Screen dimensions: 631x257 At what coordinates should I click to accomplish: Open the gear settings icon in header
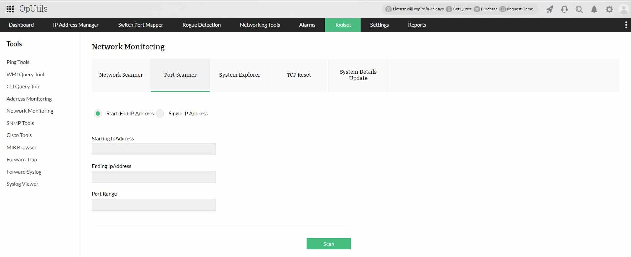click(x=609, y=9)
